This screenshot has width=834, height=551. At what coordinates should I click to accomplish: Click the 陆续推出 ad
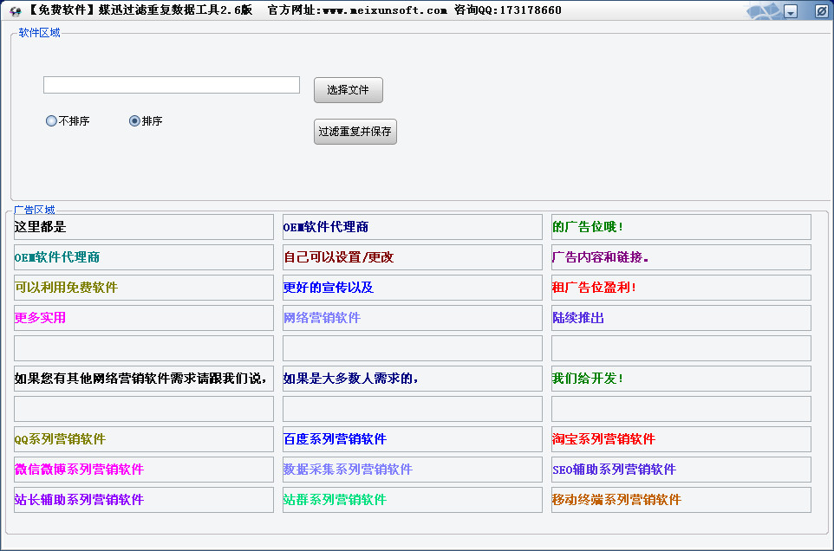coord(681,318)
